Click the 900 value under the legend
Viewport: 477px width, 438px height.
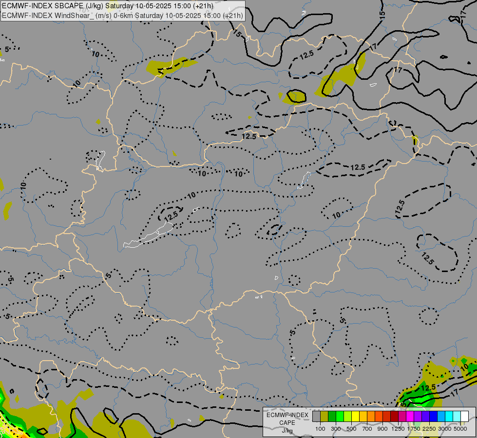(x=382, y=429)
